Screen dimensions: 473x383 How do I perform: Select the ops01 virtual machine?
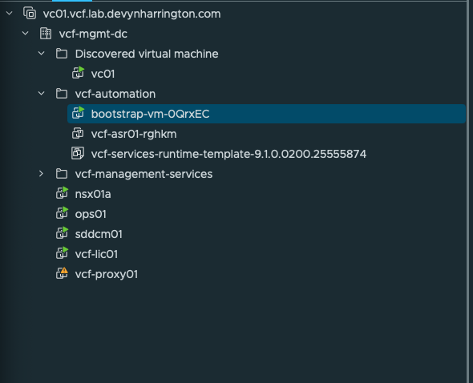91,214
